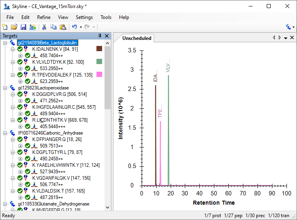Click the Cut scissors icon
The height and width of the screenshot is (220, 297).
44,27
